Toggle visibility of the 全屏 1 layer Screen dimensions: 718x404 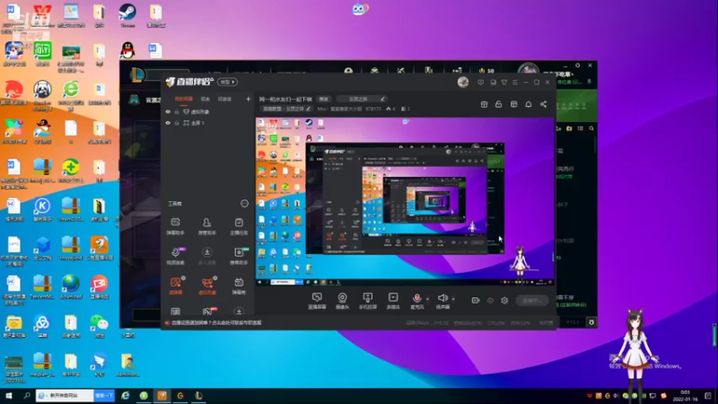tap(168, 123)
